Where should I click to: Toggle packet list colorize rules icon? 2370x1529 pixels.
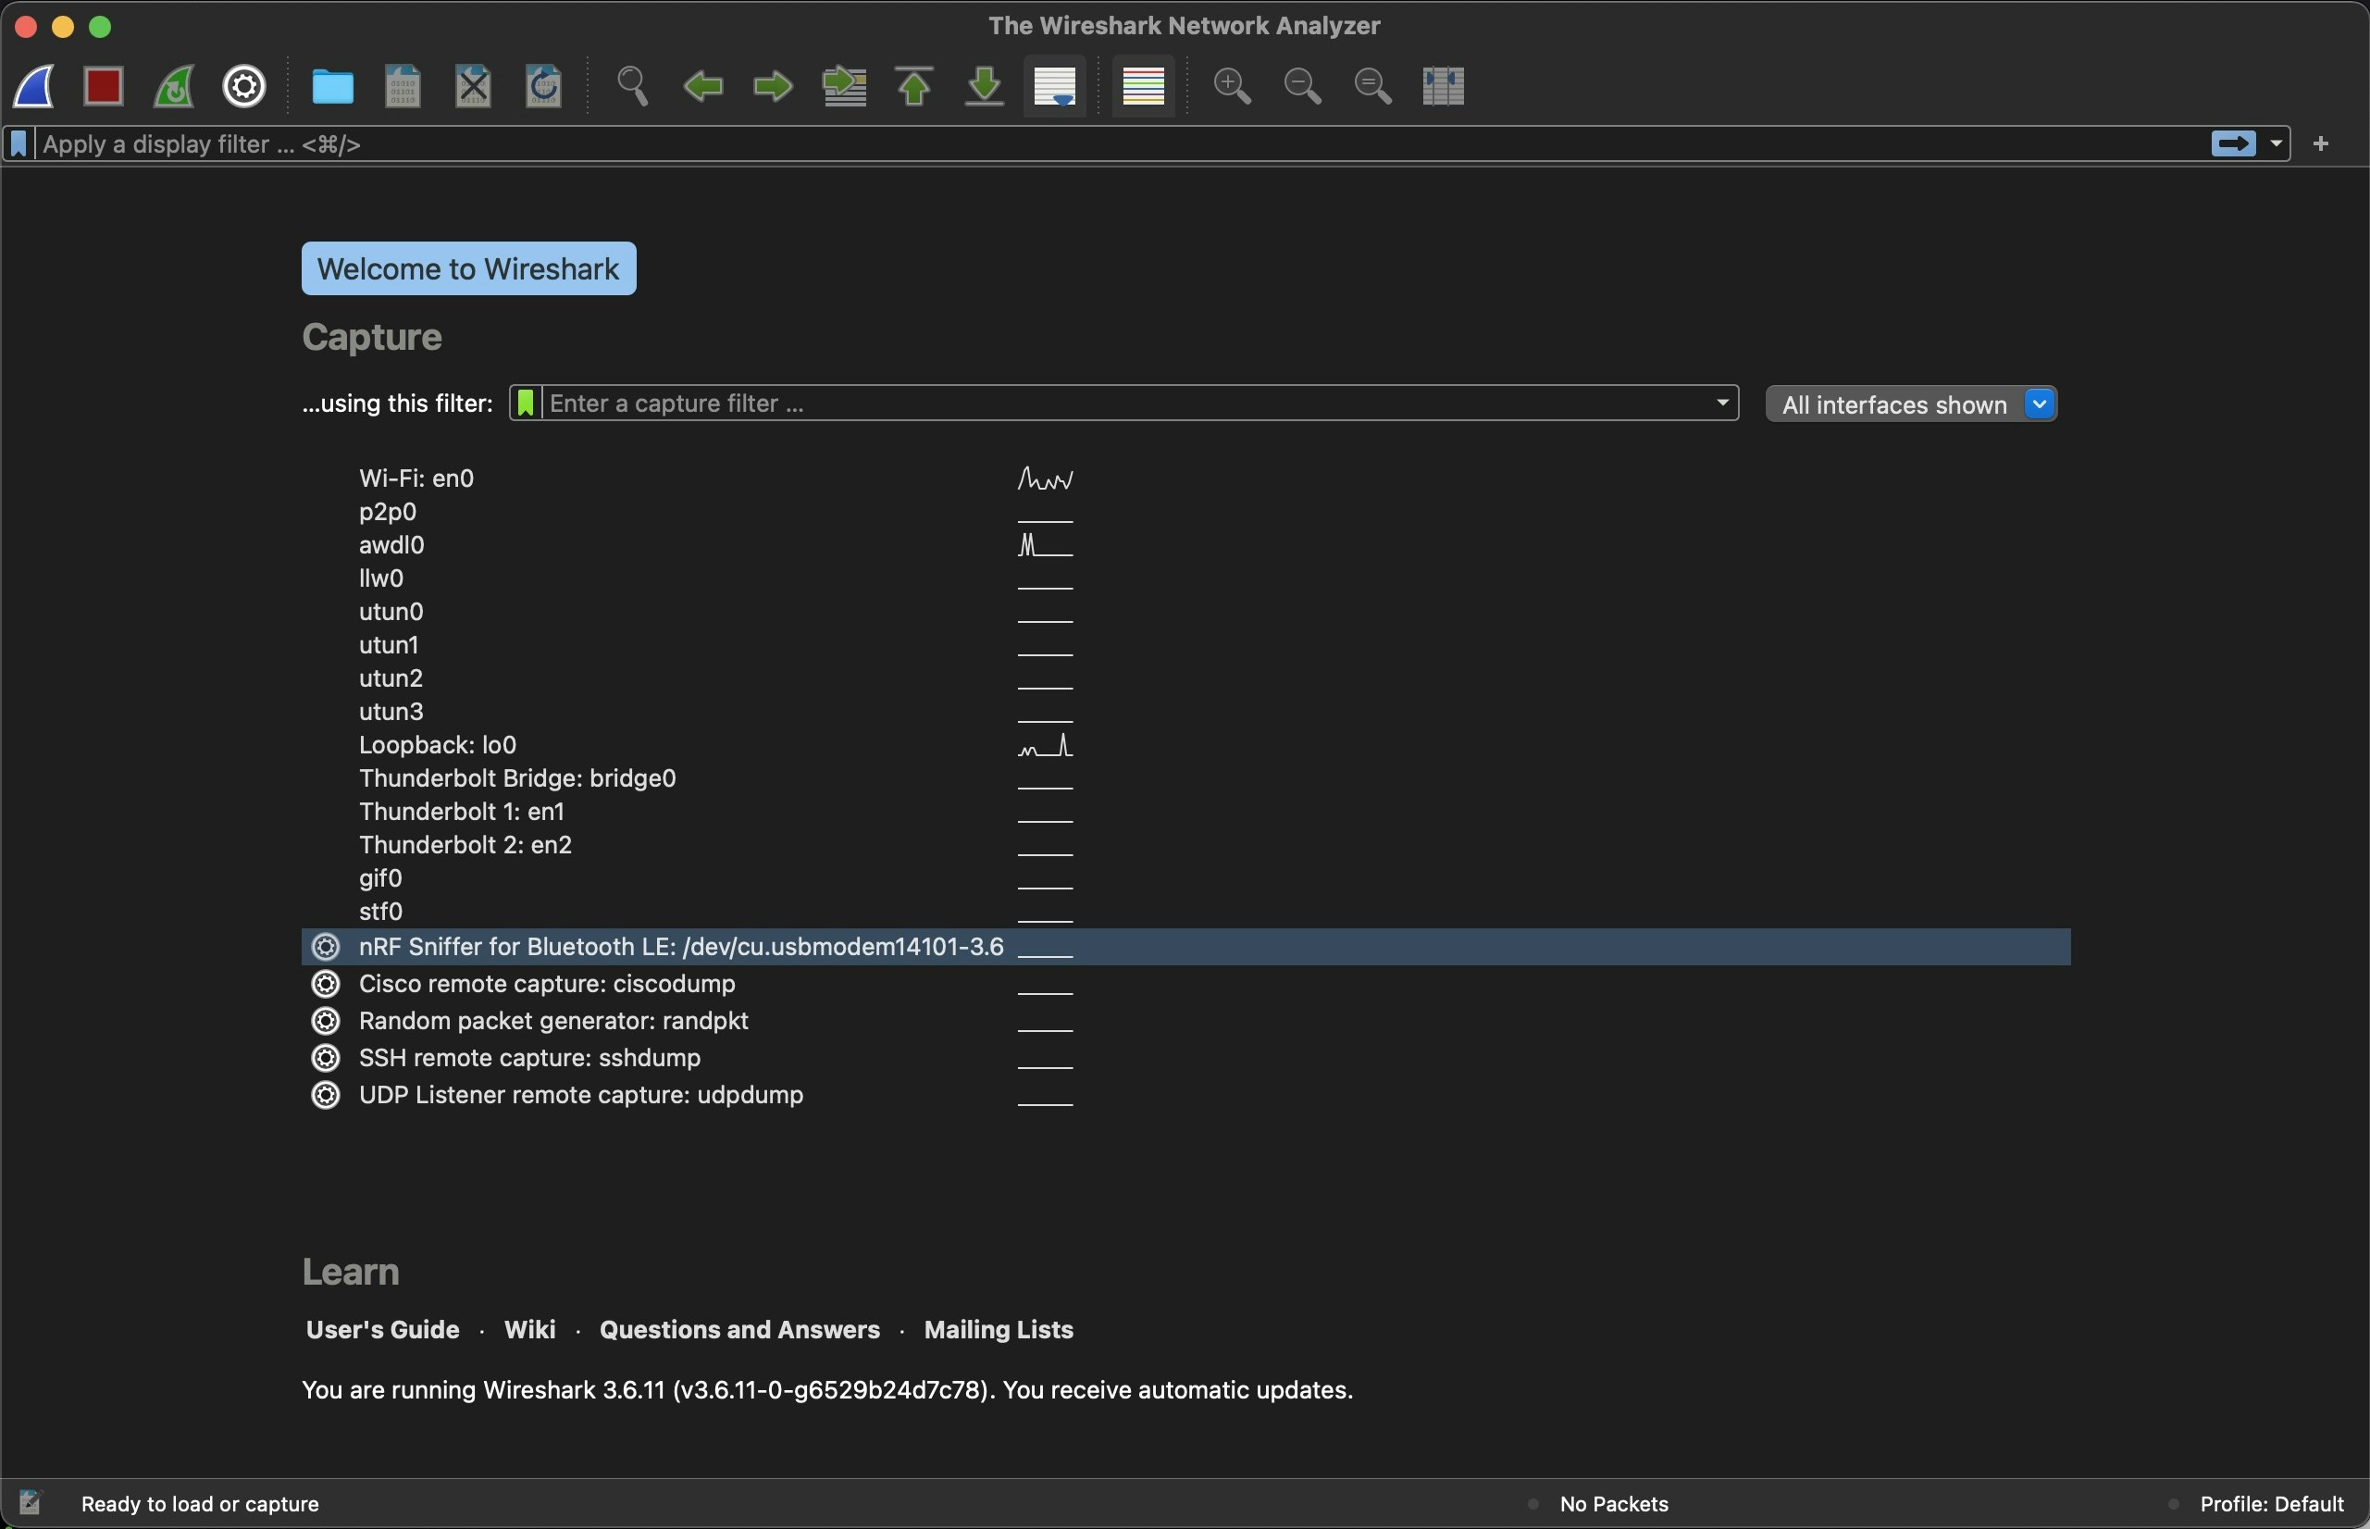point(1143,86)
